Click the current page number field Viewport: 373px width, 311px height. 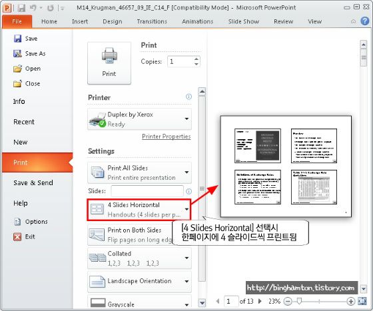pyautogui.click(x=231, y=302)
